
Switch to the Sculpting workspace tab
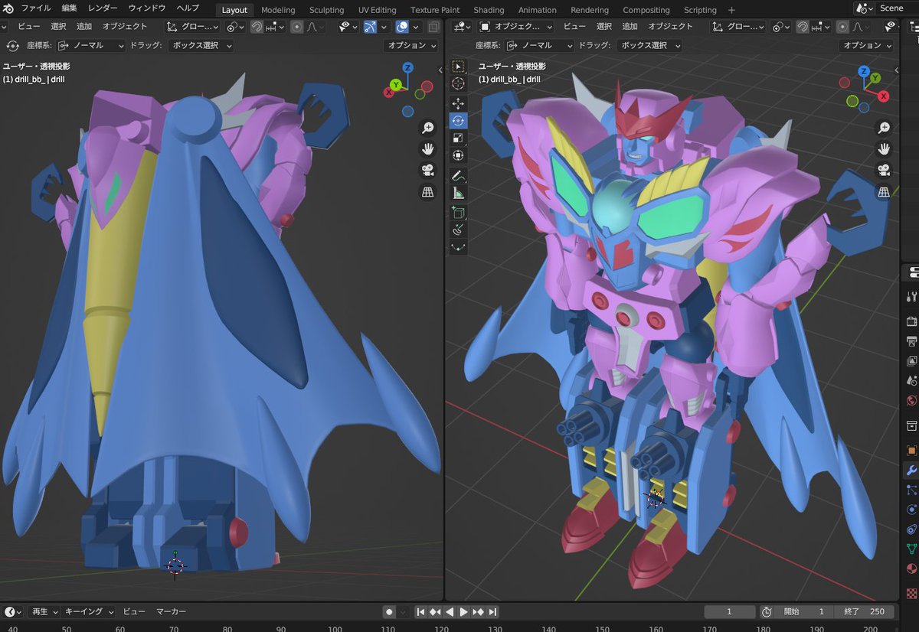click(x=326, y=10)
